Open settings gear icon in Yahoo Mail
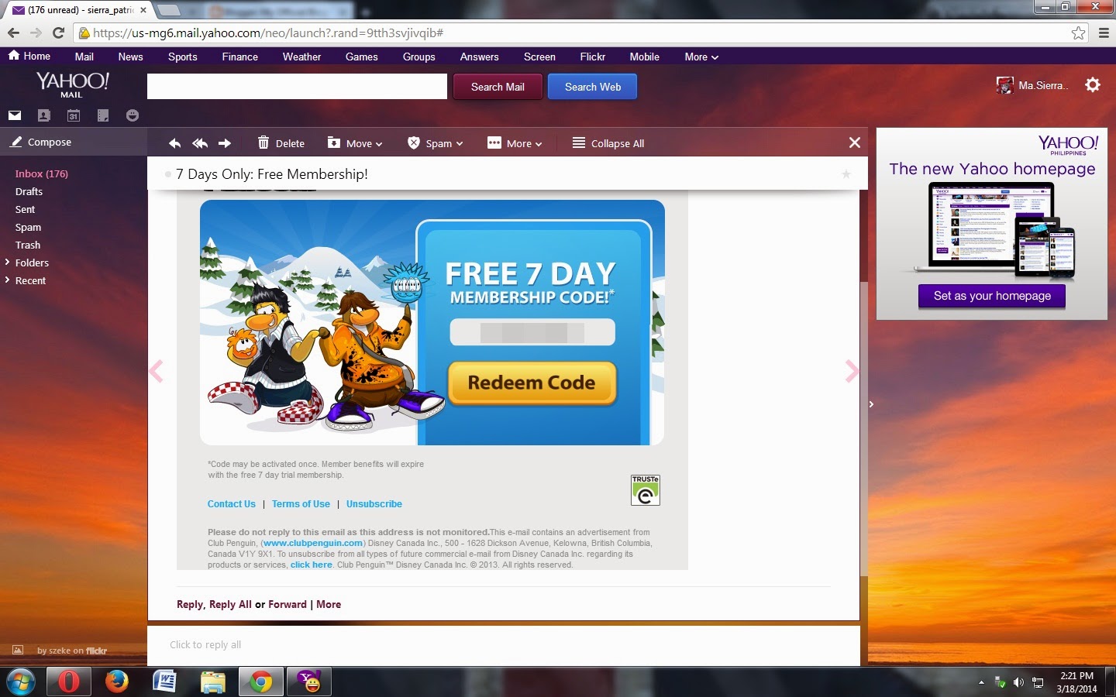The height and width of the screenshot is (697, 1116). click(1093, 85)
